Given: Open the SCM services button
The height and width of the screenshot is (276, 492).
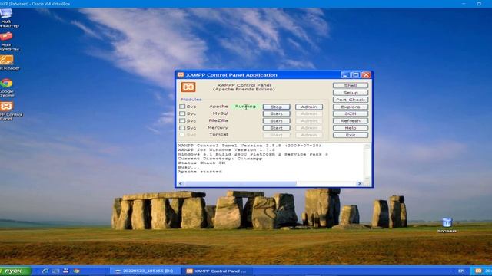Looking at the screenshot, I should pyautogui.click(x=351, y=113).
